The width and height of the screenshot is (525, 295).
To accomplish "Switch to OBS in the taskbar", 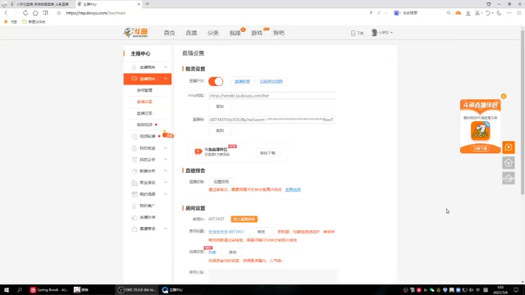I will pyautogui.click(x=137, y=290).
